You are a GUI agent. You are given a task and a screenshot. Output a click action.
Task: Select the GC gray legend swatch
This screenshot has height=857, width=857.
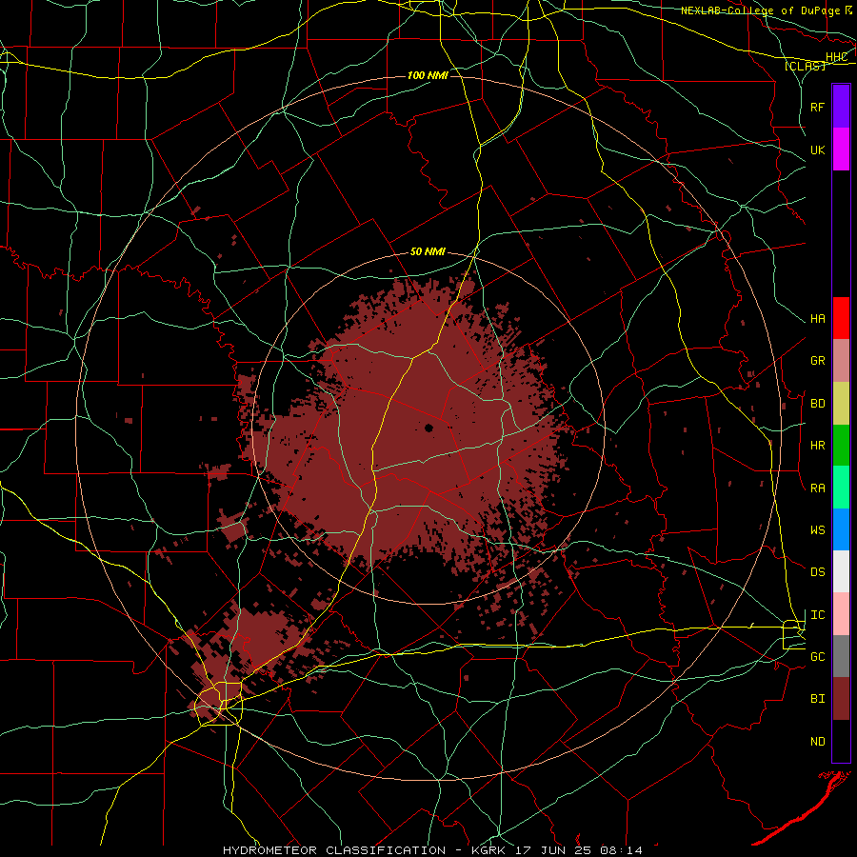click(x=841, y=656)
